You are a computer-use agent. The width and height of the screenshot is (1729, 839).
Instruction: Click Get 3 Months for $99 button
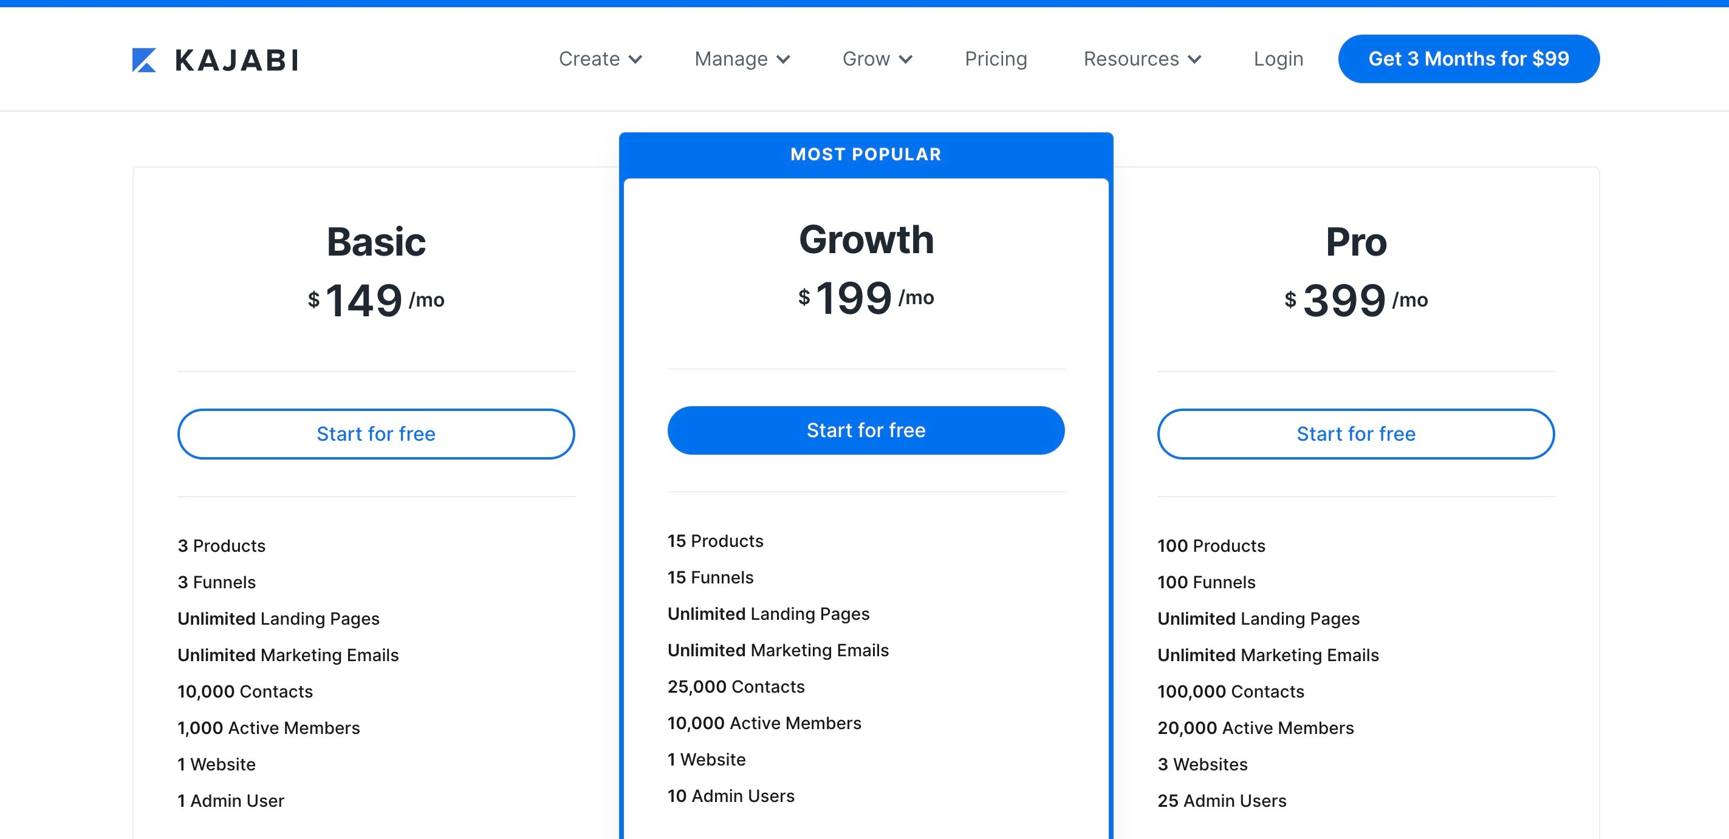[1468, 59]
